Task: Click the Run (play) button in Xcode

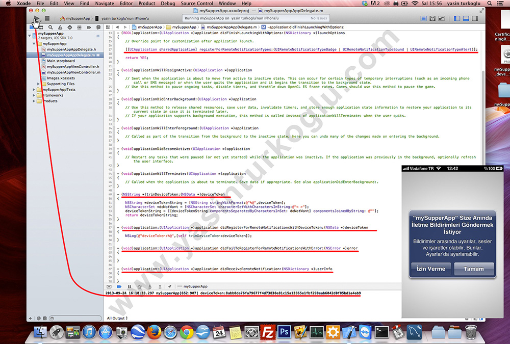Action: (36, 18)
